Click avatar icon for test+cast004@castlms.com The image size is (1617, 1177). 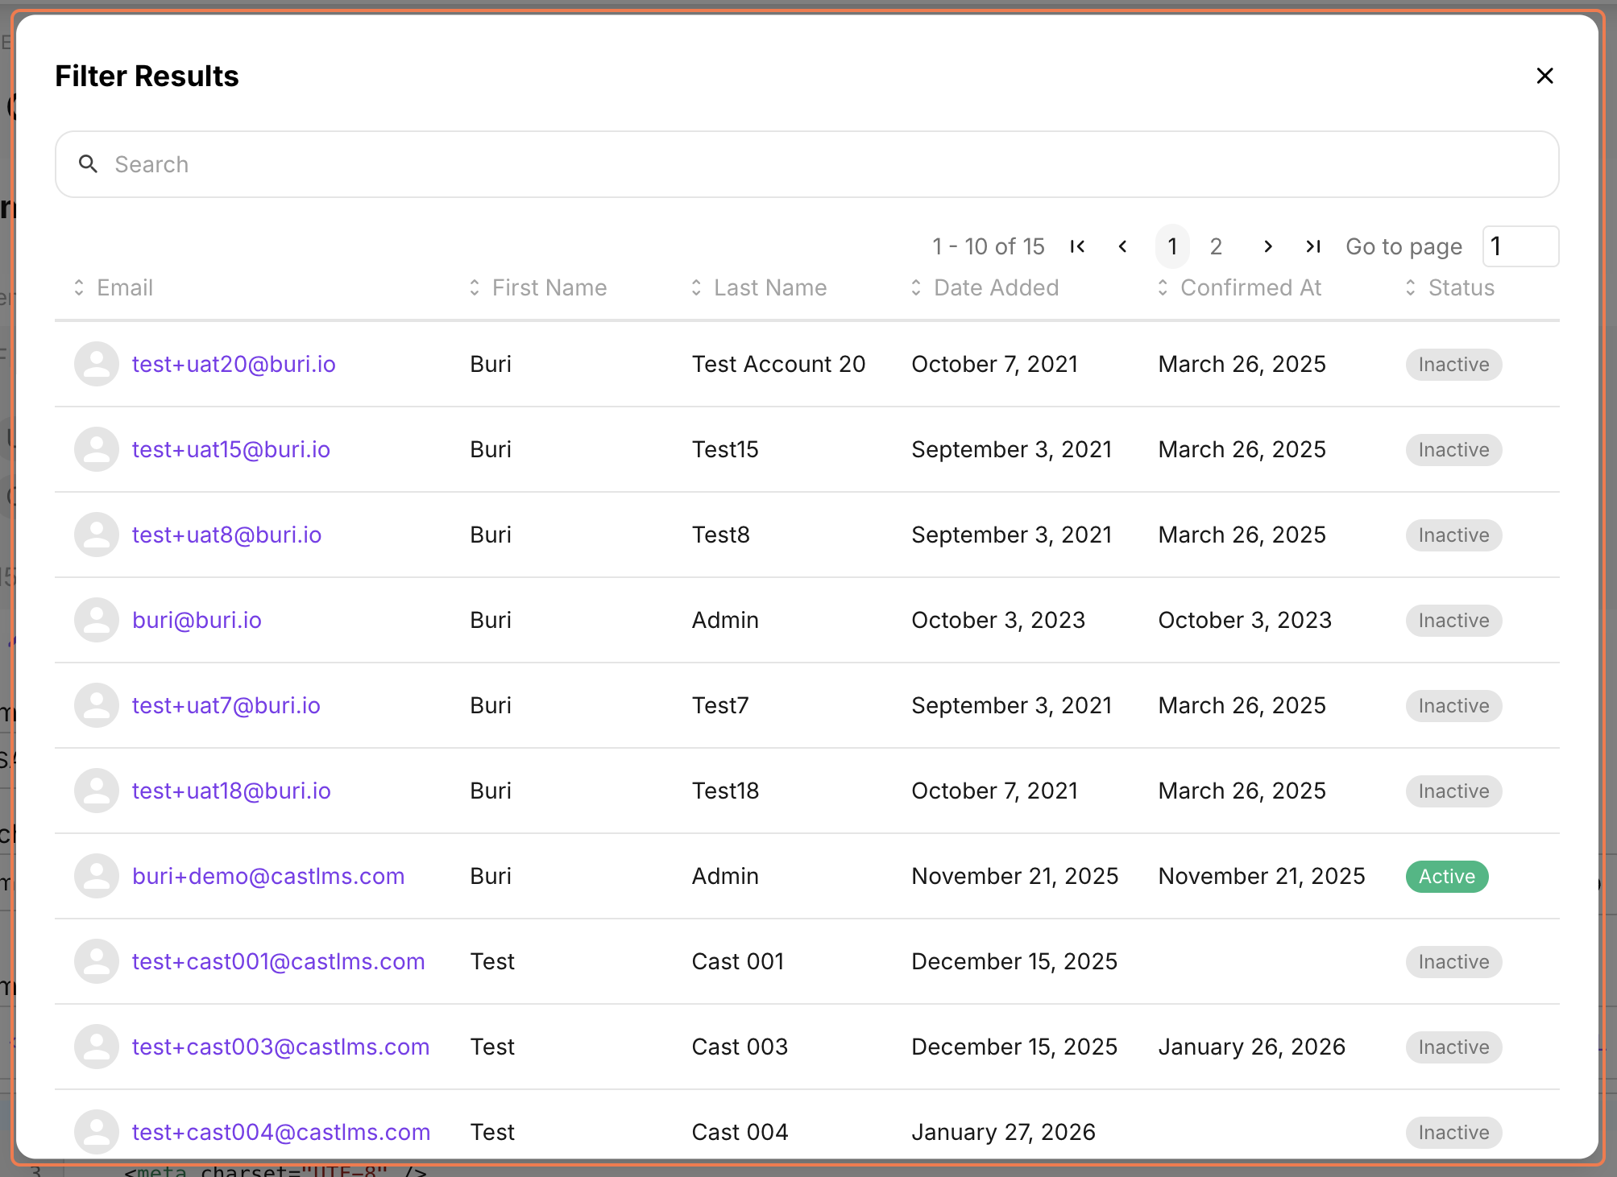97,1132
